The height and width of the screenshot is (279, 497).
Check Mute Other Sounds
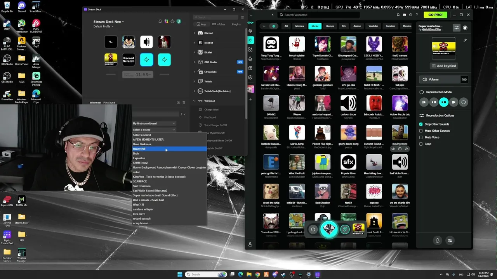pyautogui.click(x=421, y=131)
